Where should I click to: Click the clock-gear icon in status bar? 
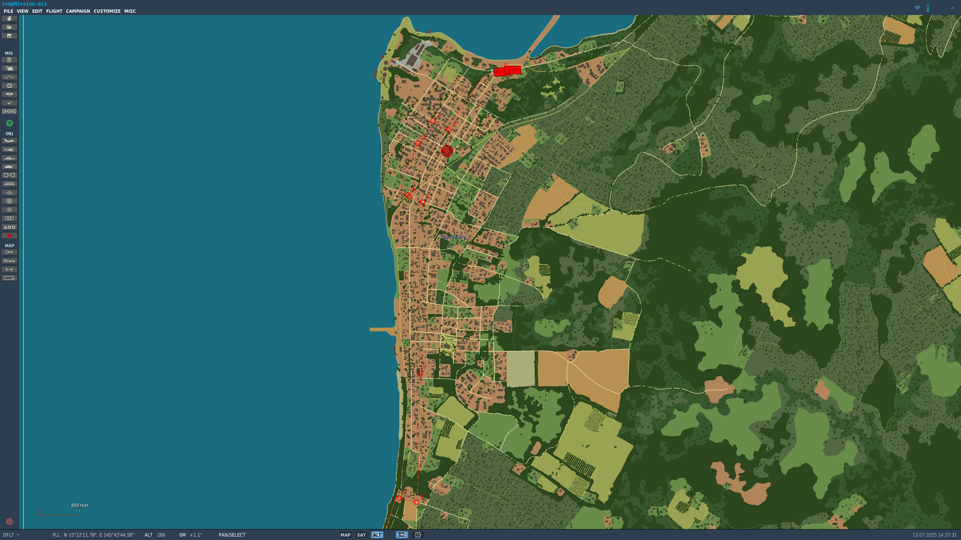pos(418,535)
